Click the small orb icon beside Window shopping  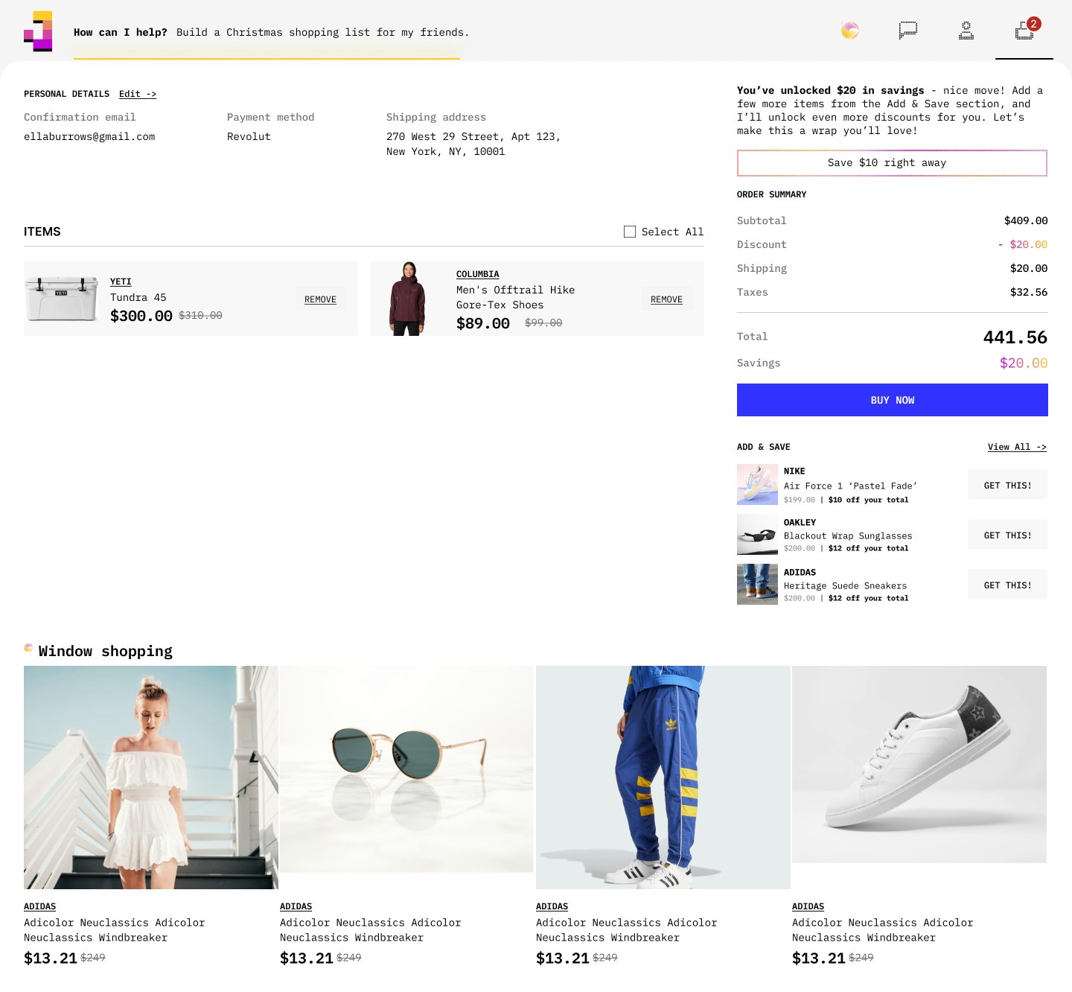[x=28, y=648]
